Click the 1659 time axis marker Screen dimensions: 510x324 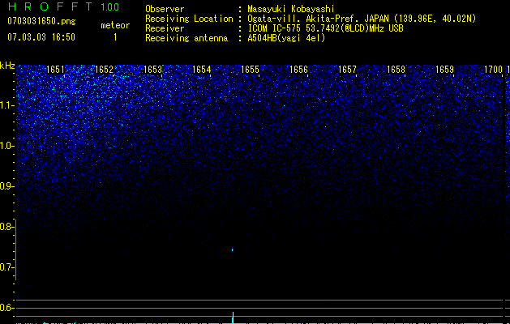coord(444,70)
